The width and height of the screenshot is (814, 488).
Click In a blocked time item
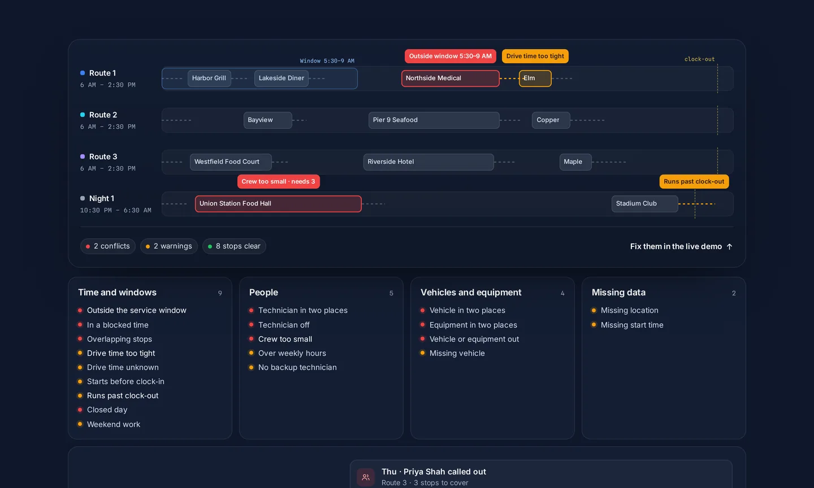point(118,325)
